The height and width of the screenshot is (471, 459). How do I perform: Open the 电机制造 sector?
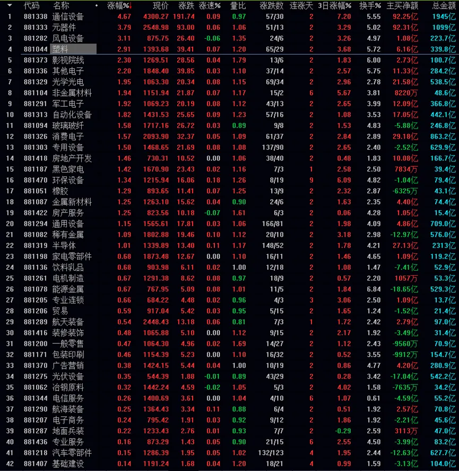pos(68,278)
